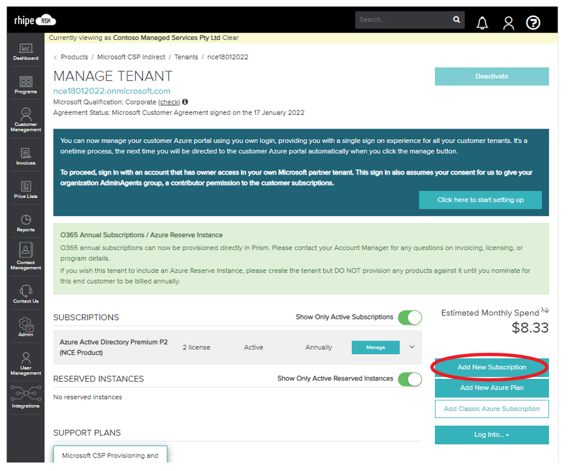572x471 pixels.
Task: Open the Dashboard sidebar icon
Action: tap(25, 52)
